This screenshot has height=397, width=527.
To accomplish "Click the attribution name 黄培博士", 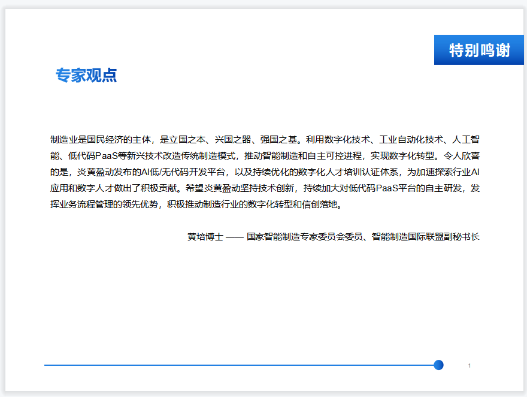I will (x=205, y=237).
